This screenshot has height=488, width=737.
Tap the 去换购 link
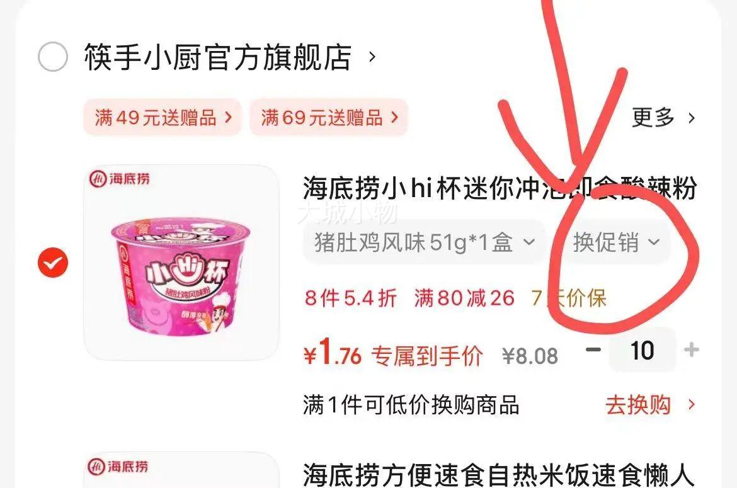[x=638, y=405]
